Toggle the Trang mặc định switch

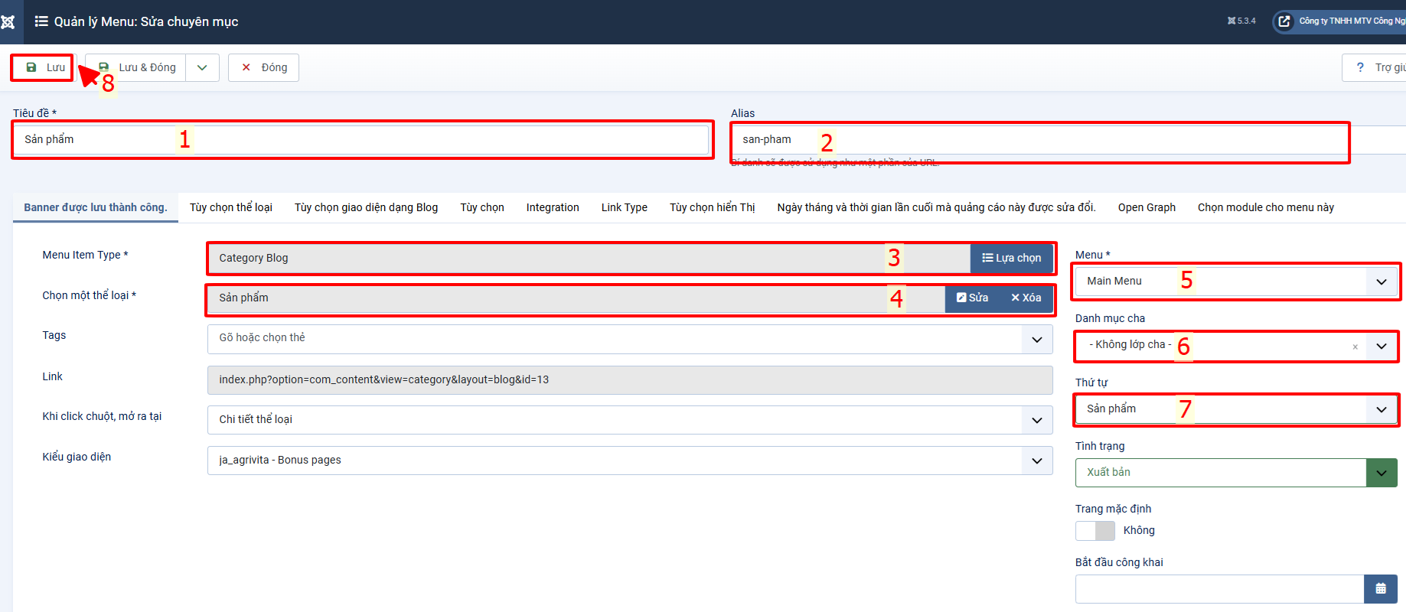click(x=1095, y=530)
